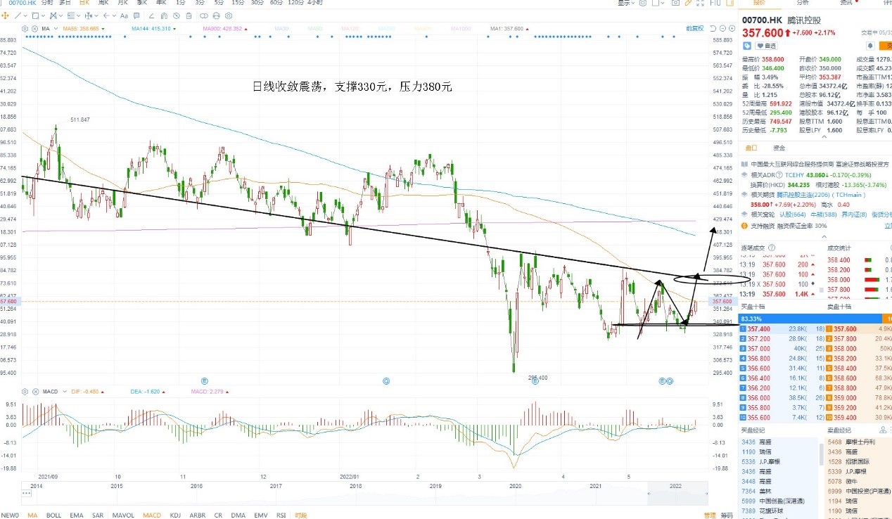Expand the MACD indicator dropdown arrow
Viewport: 892px width, 519px height.
[65, 392]
